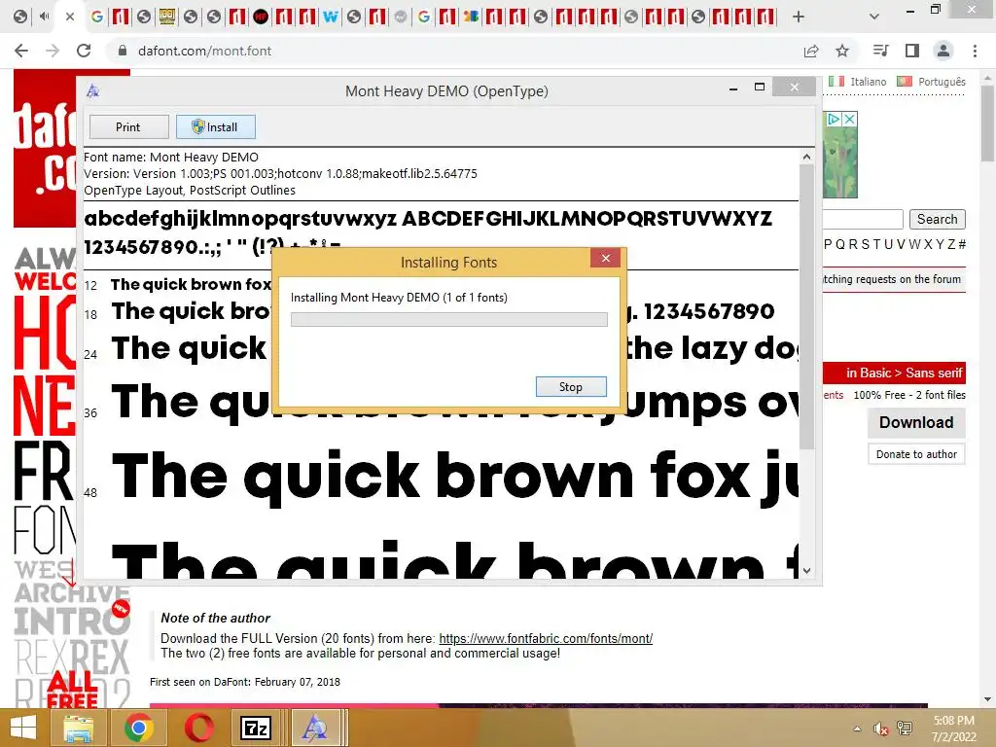This screenshot has width=996, height=747.
Task: Click the dafont search text field
Action: [x=863, y=219]
